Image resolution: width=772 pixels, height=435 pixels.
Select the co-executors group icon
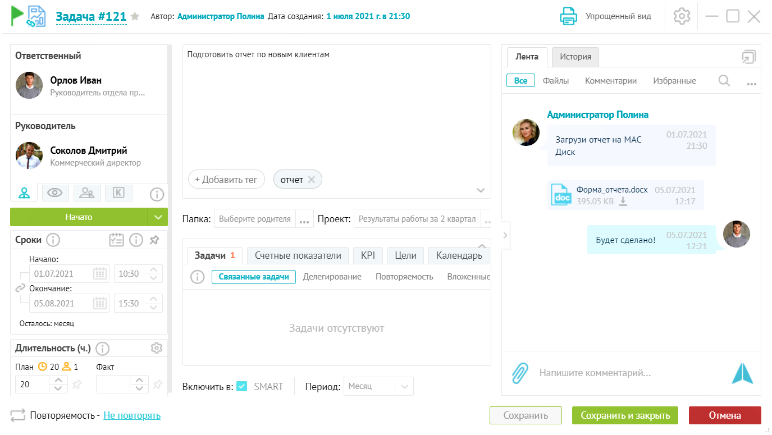[87, 193]
